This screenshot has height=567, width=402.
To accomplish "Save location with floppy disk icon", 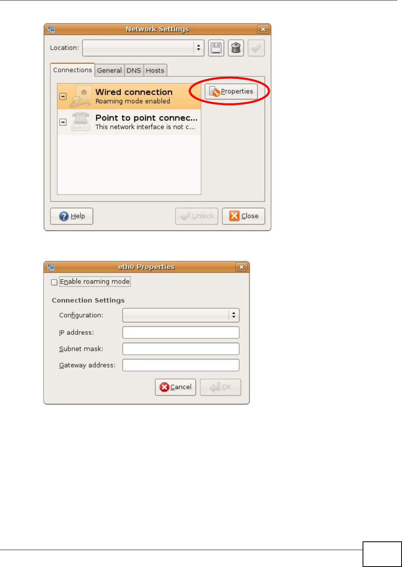I will (x=216, y=48).
